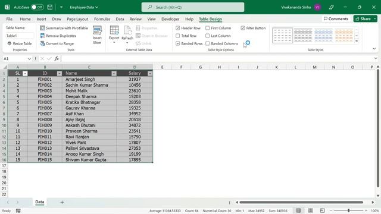Viewport: 381px width, 214px height.
Task: Select plain white table style thumbnail
Action: (282, 36)
